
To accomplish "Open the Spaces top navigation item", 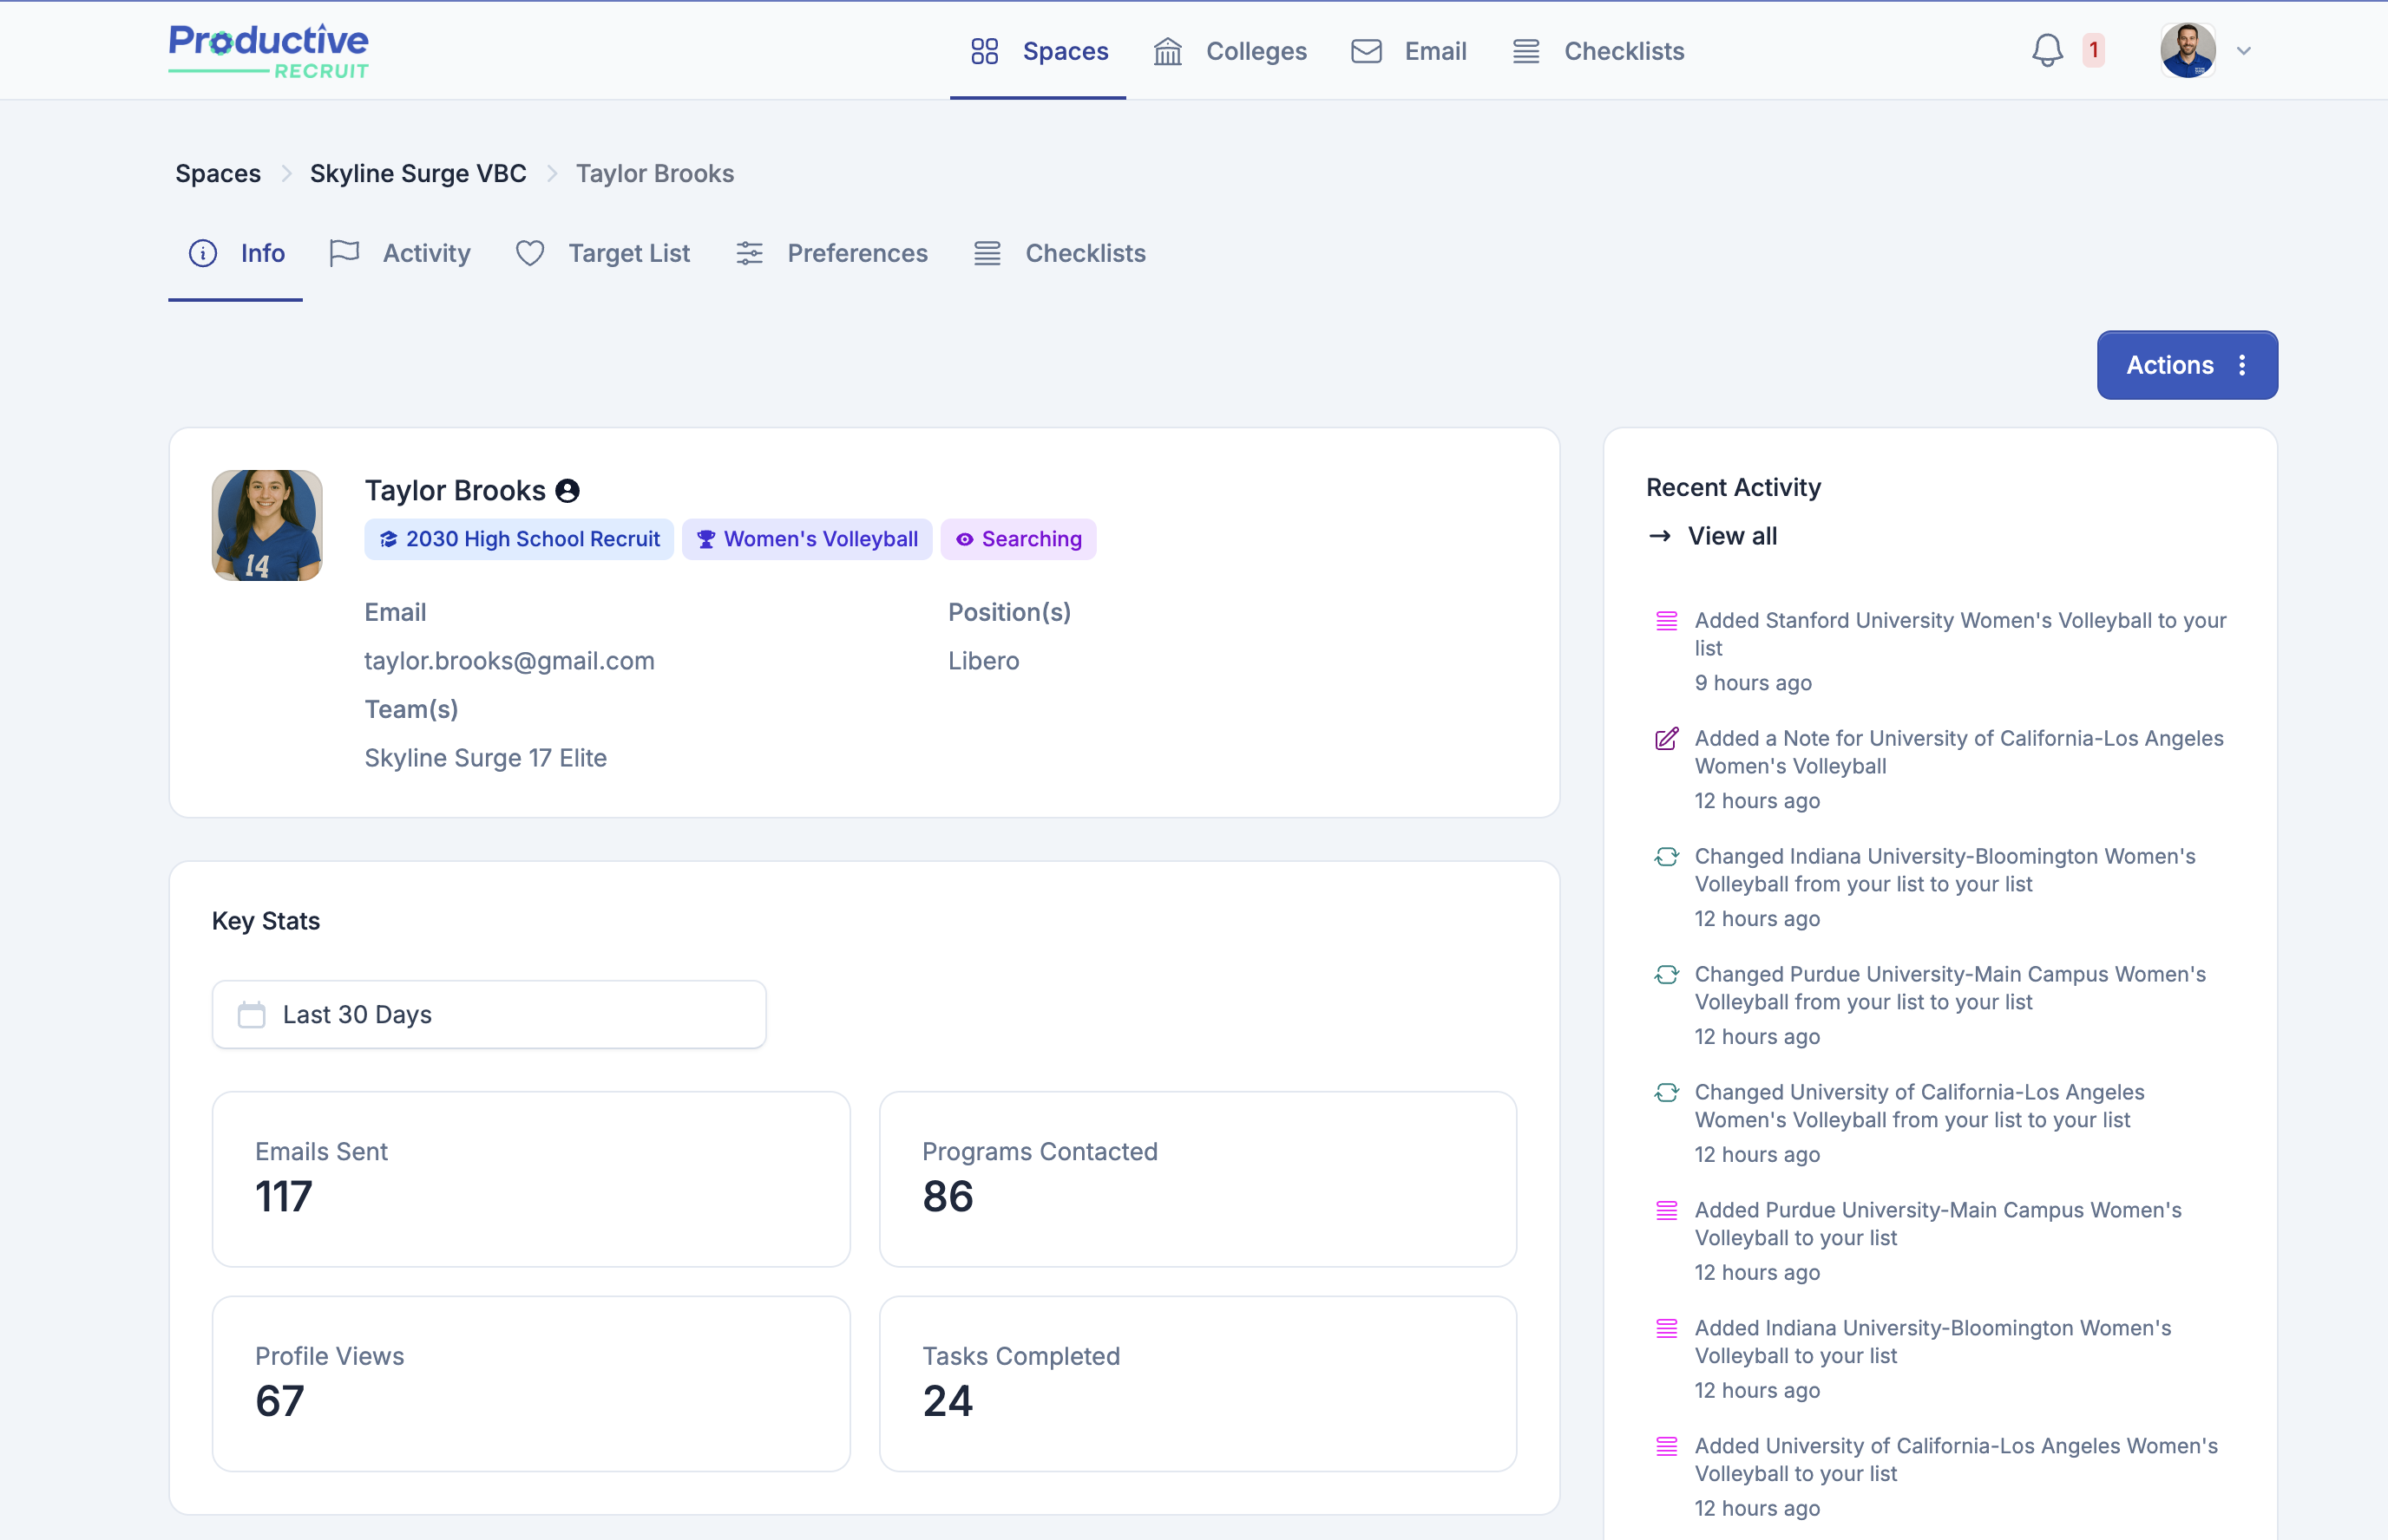I will coord(1039,51).
